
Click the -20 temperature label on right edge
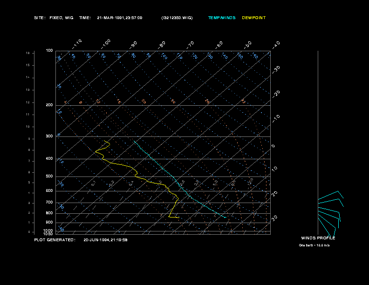[x=276, y=94]
